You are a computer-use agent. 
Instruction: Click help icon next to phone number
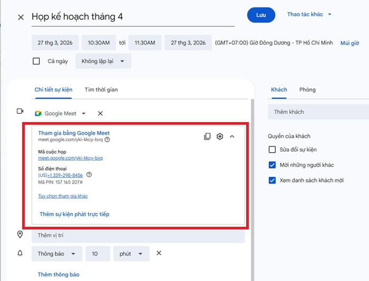[89, 175]
